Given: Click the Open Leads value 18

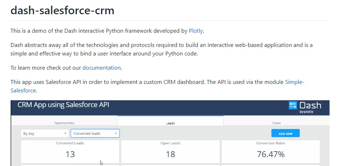Looking at the screenshot, I should tap(170, 154).
